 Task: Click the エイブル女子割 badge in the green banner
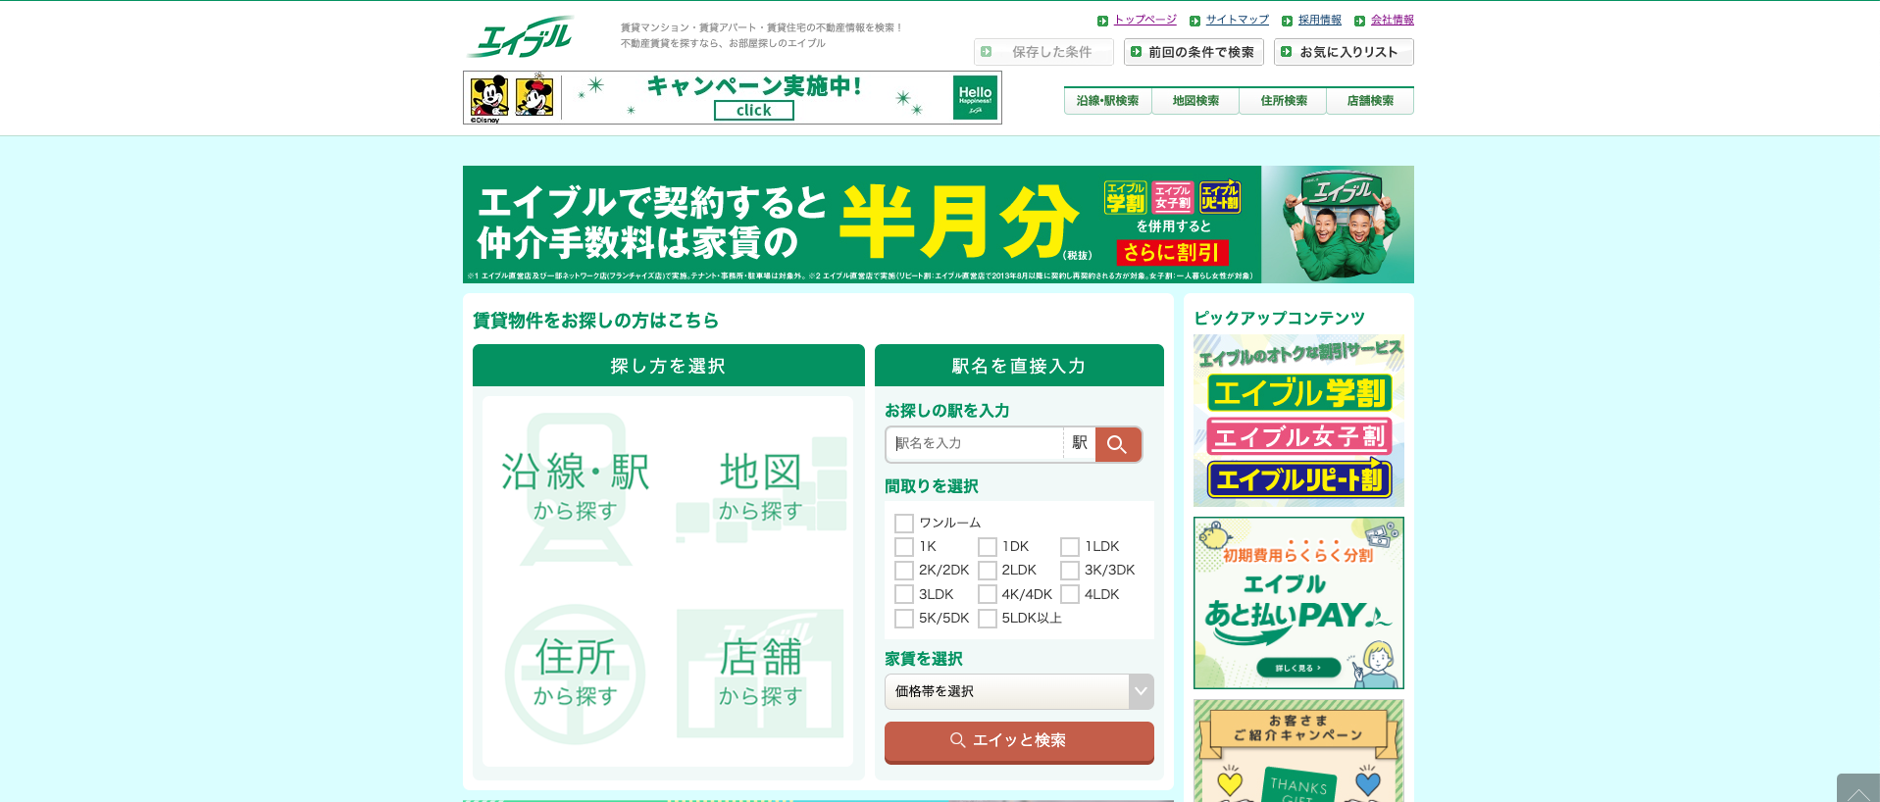[x=1173, y=197]
